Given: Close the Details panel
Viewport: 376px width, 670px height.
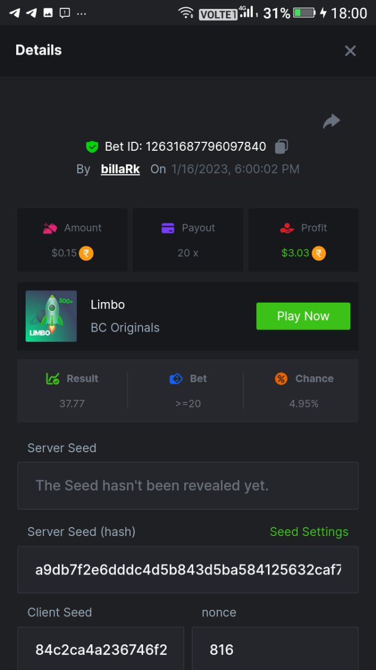Looking at the screenshot, I should (x=350, y=51).
